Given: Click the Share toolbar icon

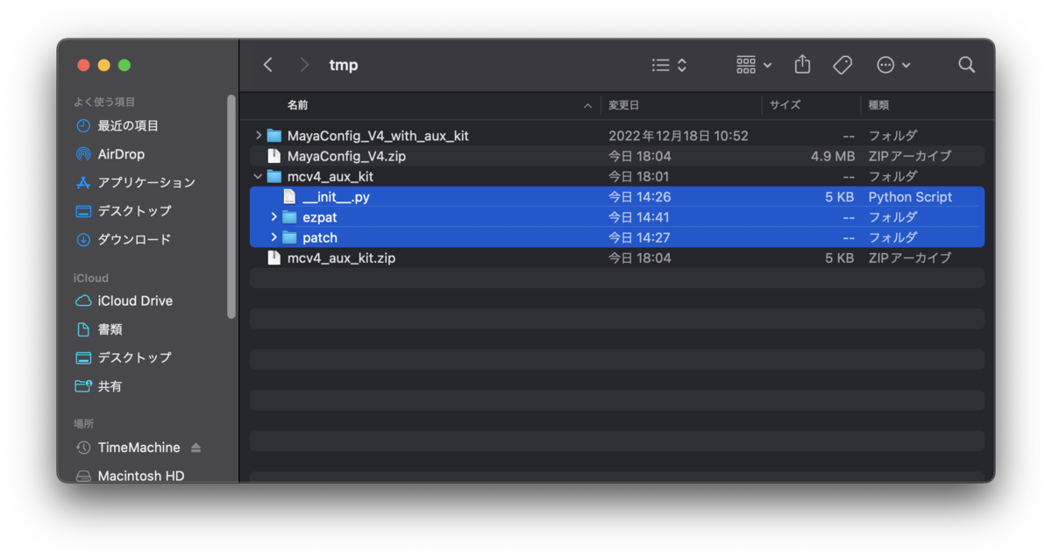Looking at the screenshot, I should [802, 65].
